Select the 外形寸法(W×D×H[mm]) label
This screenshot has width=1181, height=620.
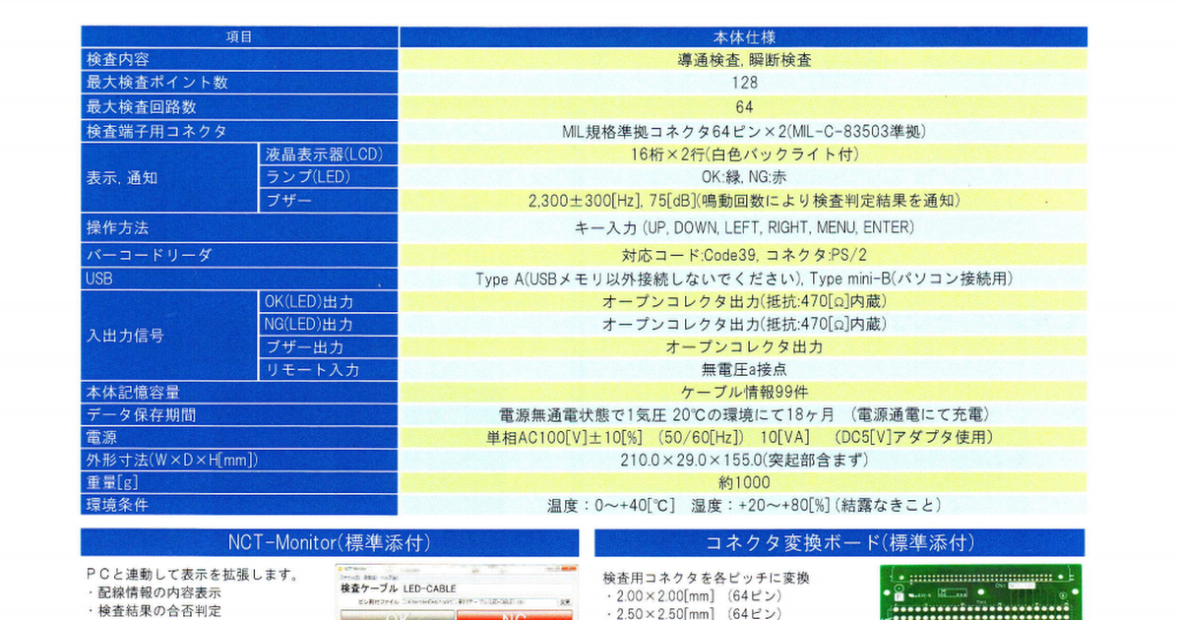tap(173, 460)
